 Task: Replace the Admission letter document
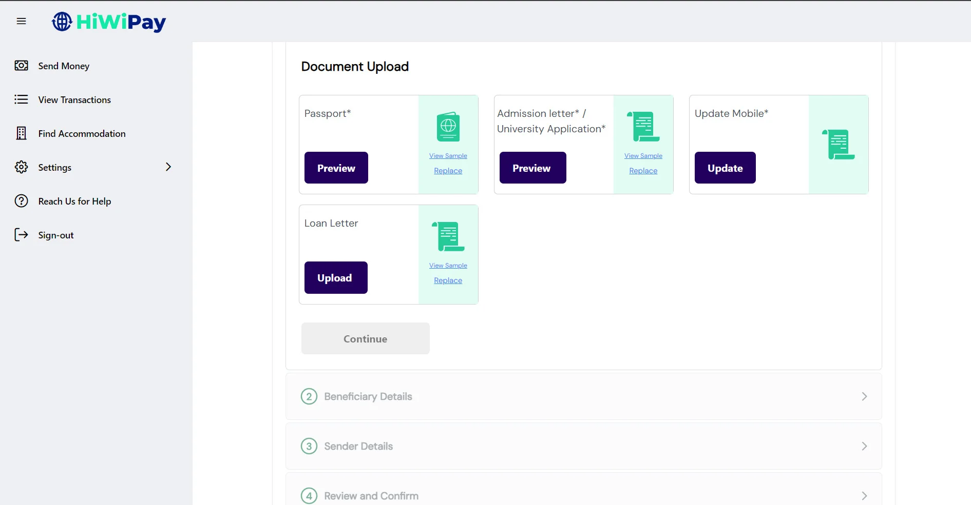[643, 171]
